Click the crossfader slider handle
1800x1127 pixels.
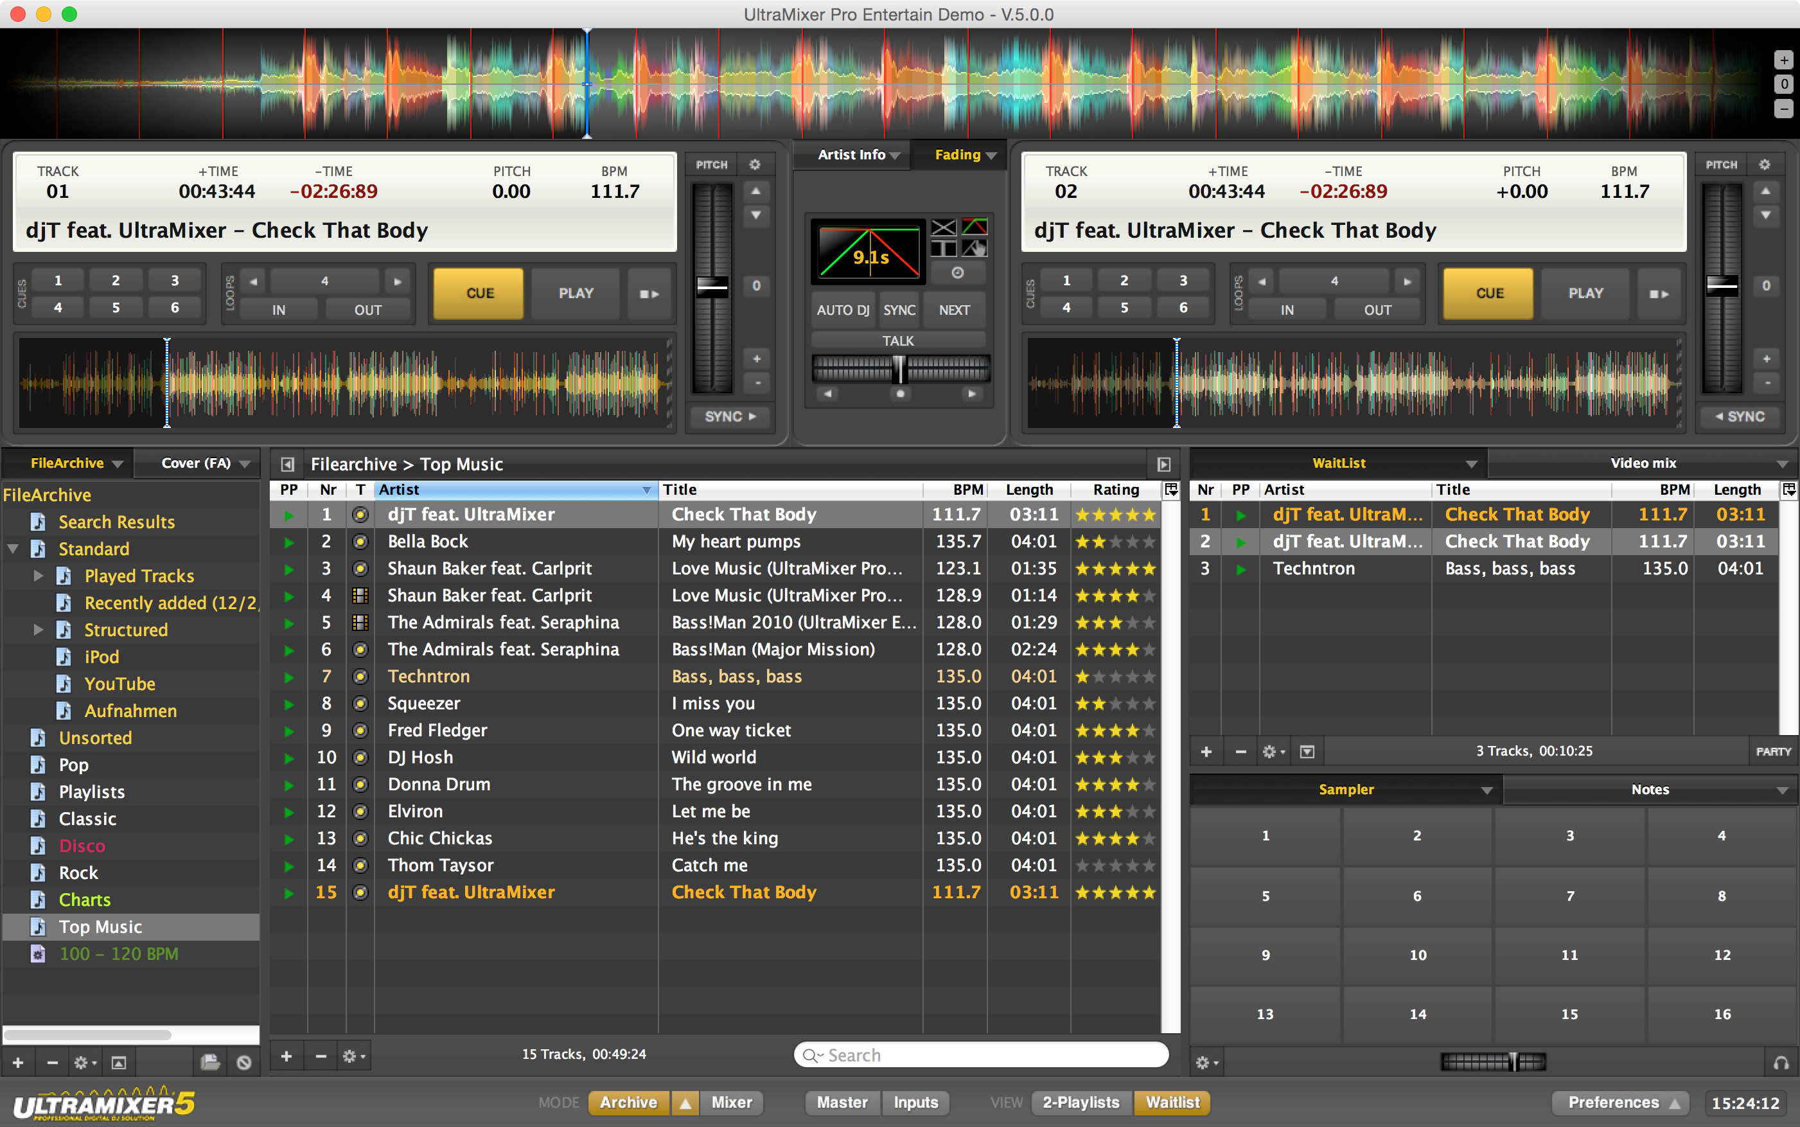click(x=899, y=368)
